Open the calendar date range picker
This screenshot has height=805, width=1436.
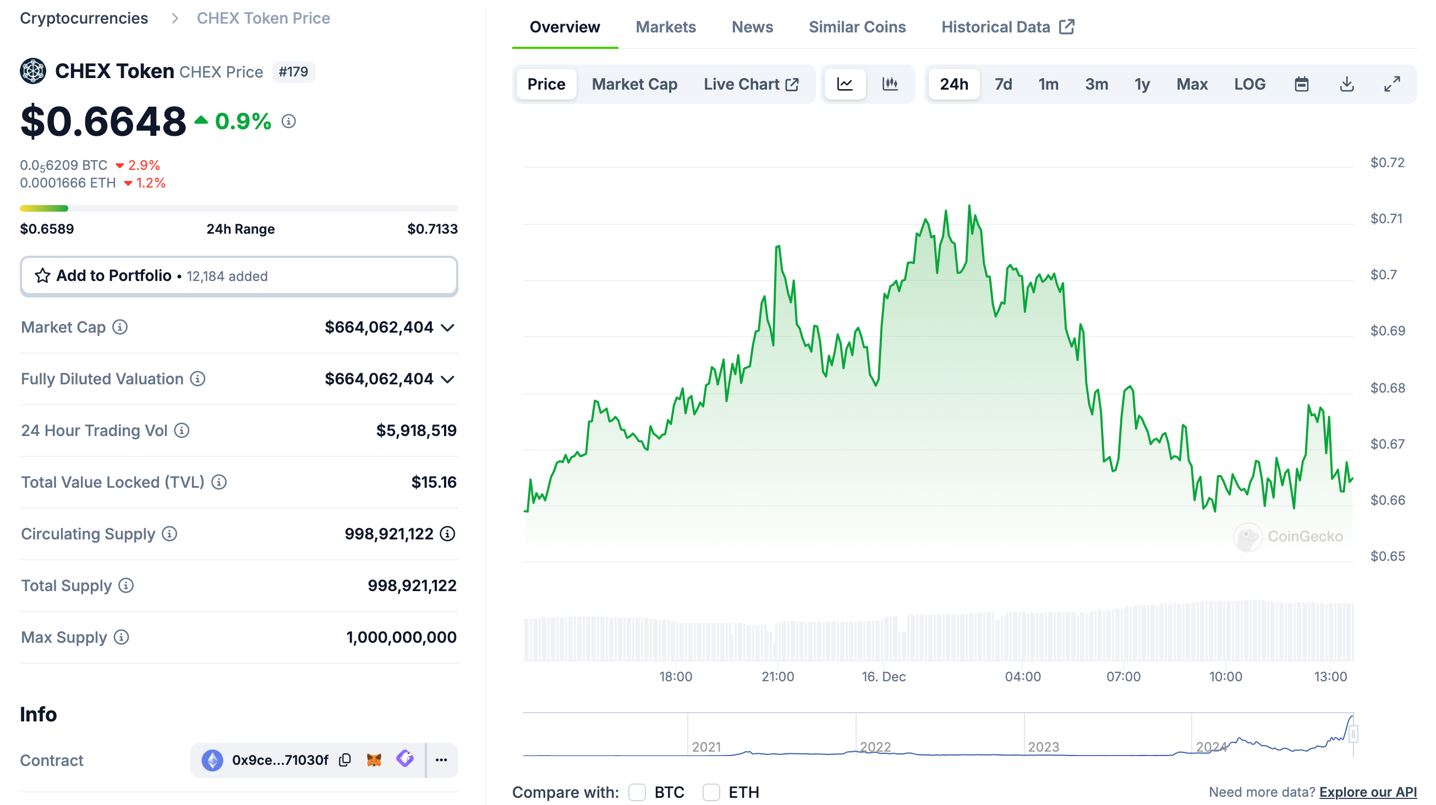(x=1301, y=84)
